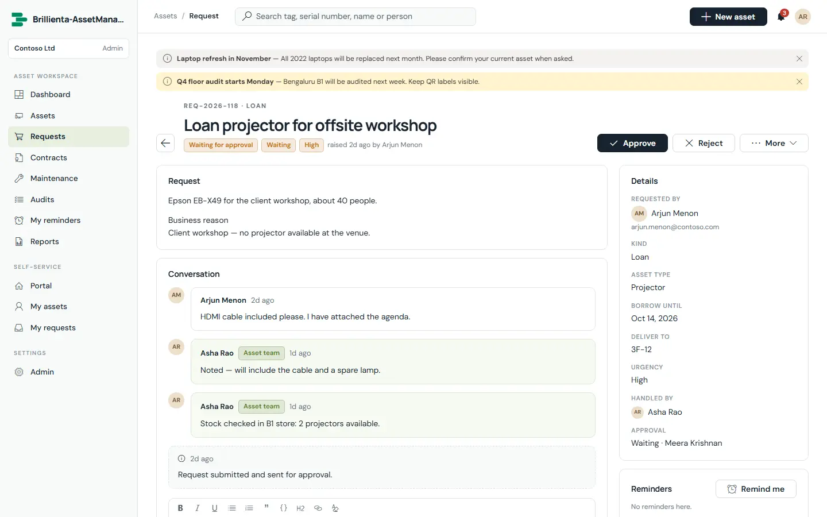This screenshot has width=827, height=517.
Task: Open the notifications bell
Action: coord(781,17)
